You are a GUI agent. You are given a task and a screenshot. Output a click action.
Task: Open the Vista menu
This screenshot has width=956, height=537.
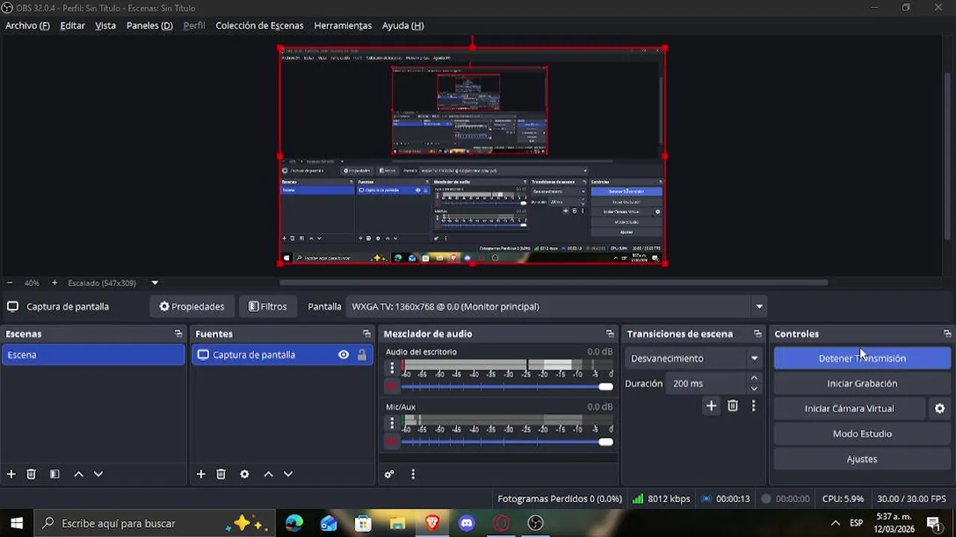(x=105, y=25)
